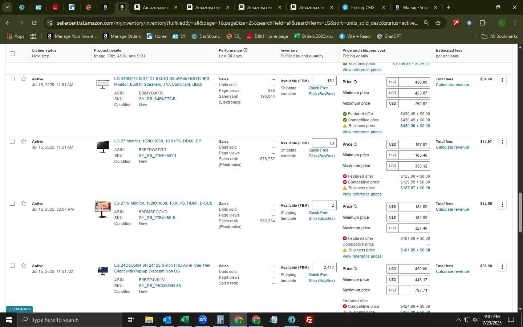Focus the Windows taskbar search box

point(70,320)
